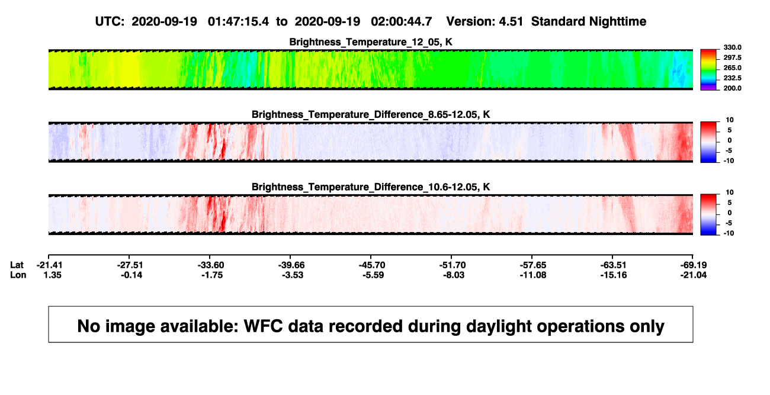The height and width of the screenshot is (395, 770).
Task: Click longitude value -3.53
Action: pyautogui.click(x=292, y=275)
